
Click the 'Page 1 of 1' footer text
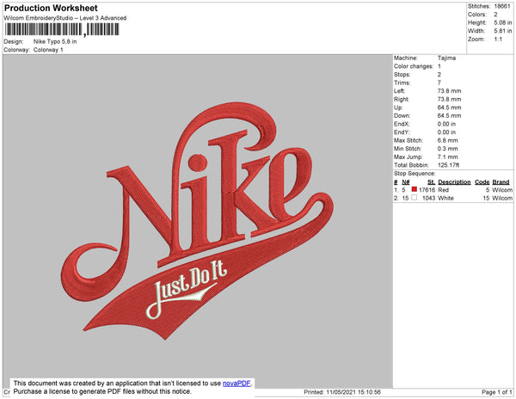coord(497,392)
